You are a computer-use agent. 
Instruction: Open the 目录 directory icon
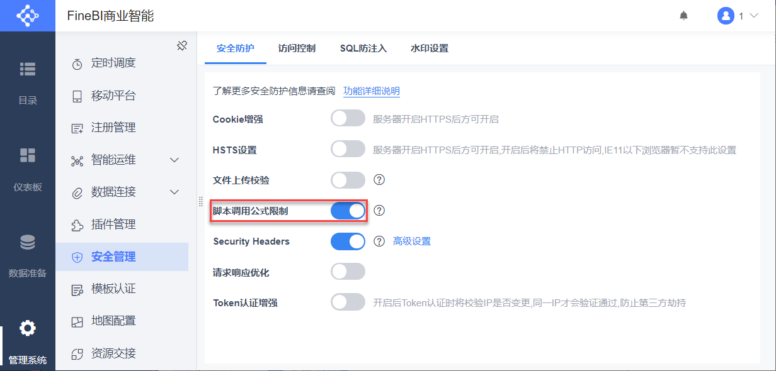pyautogui.click(x=28, y=69)
